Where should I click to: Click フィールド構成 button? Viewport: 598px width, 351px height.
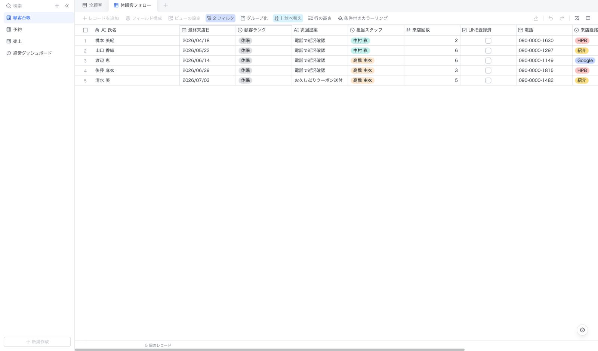(144, 18)
